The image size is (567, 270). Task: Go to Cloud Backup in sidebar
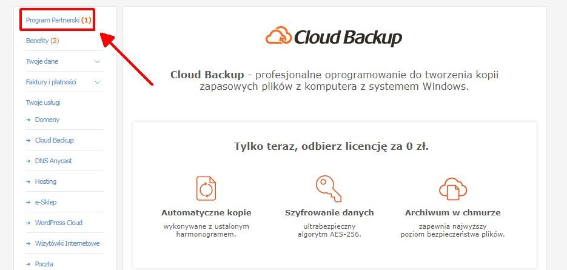coord(54,140)
